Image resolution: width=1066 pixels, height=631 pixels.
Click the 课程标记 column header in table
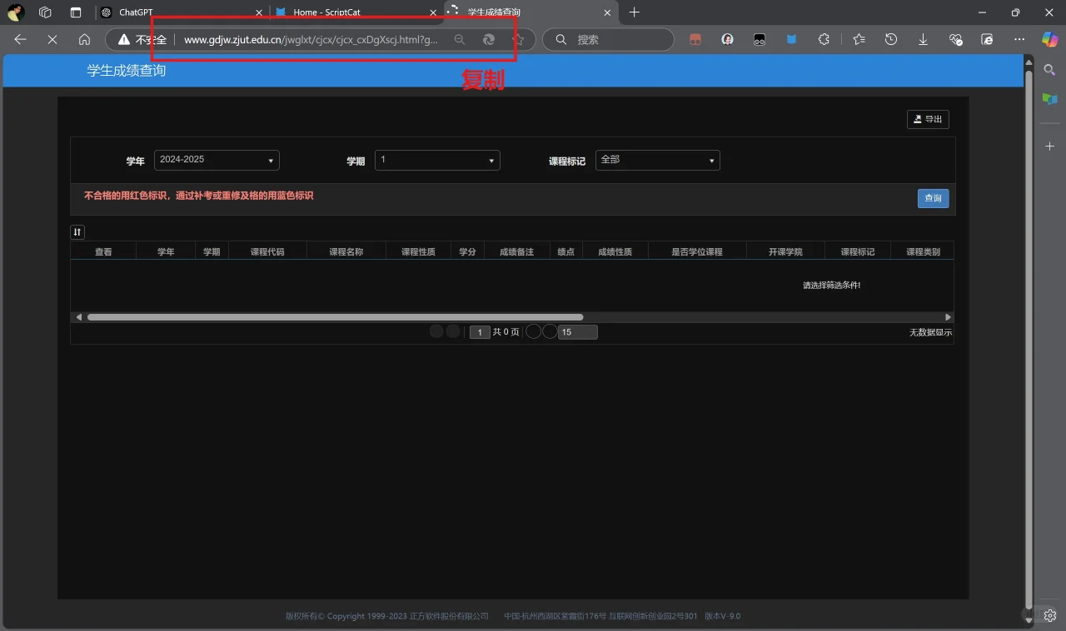[858, 251]
